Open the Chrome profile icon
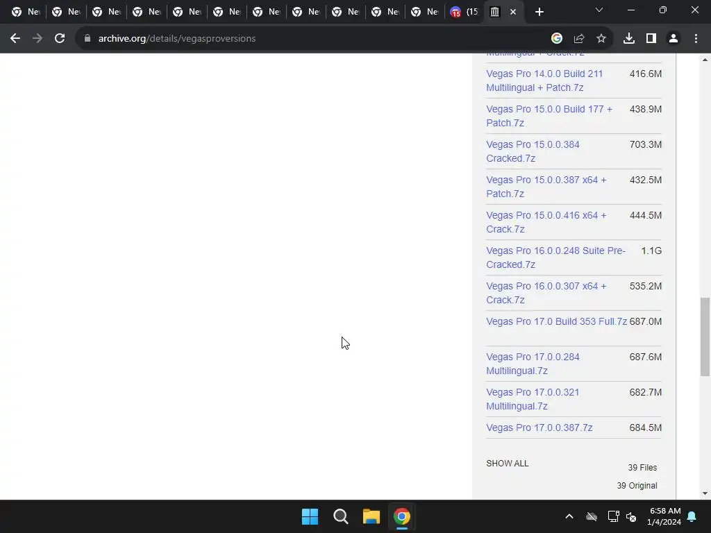 coord(674,39)
